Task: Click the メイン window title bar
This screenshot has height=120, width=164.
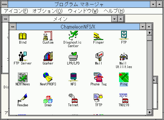Action: coord(60,19)
